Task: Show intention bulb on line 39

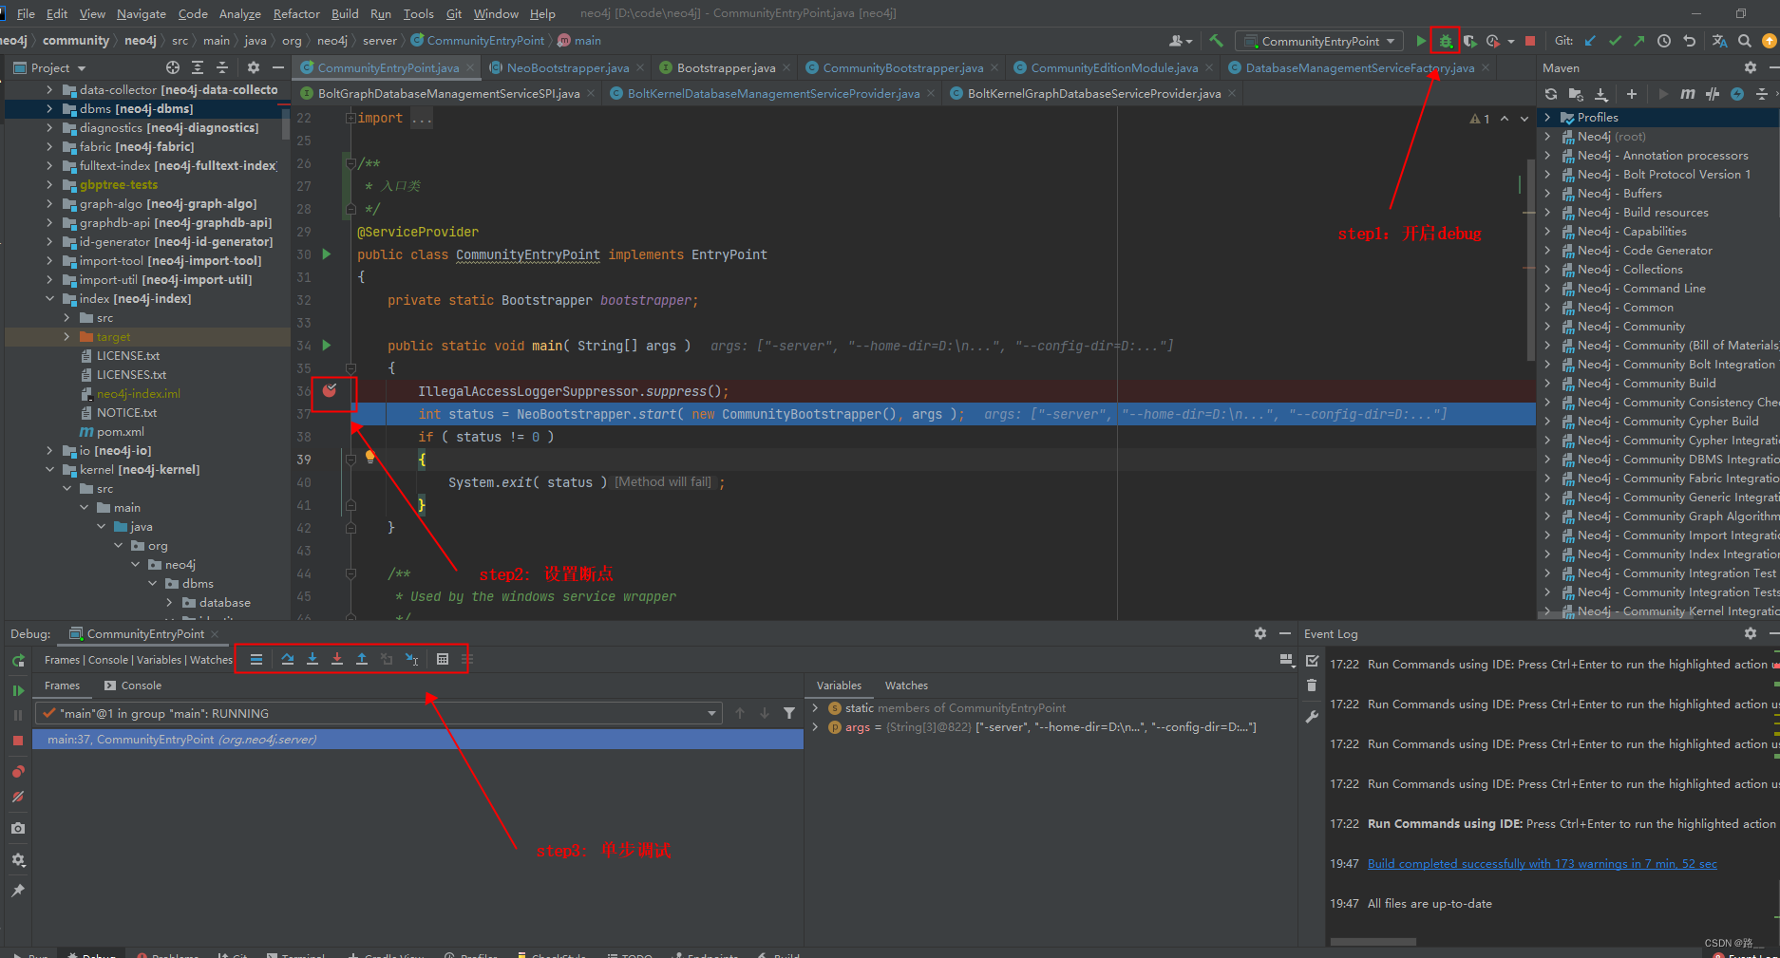Action: (370, 457)
